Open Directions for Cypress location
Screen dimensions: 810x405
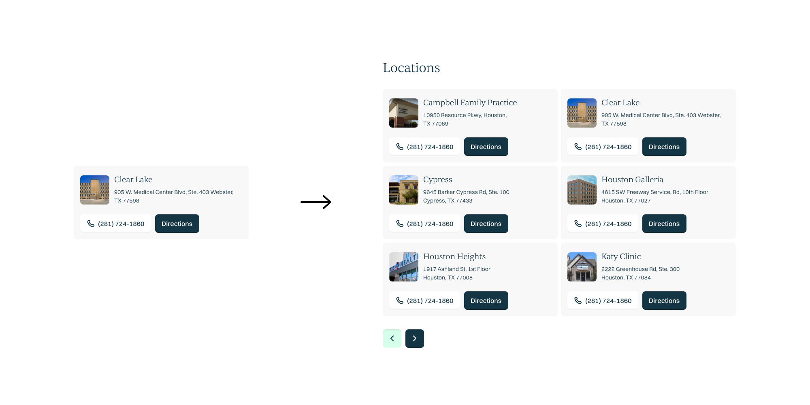coord(486,224)
